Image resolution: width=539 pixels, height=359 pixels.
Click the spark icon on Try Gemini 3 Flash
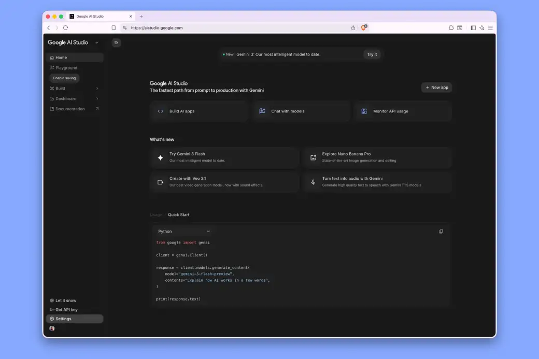[x=161, y=157]
